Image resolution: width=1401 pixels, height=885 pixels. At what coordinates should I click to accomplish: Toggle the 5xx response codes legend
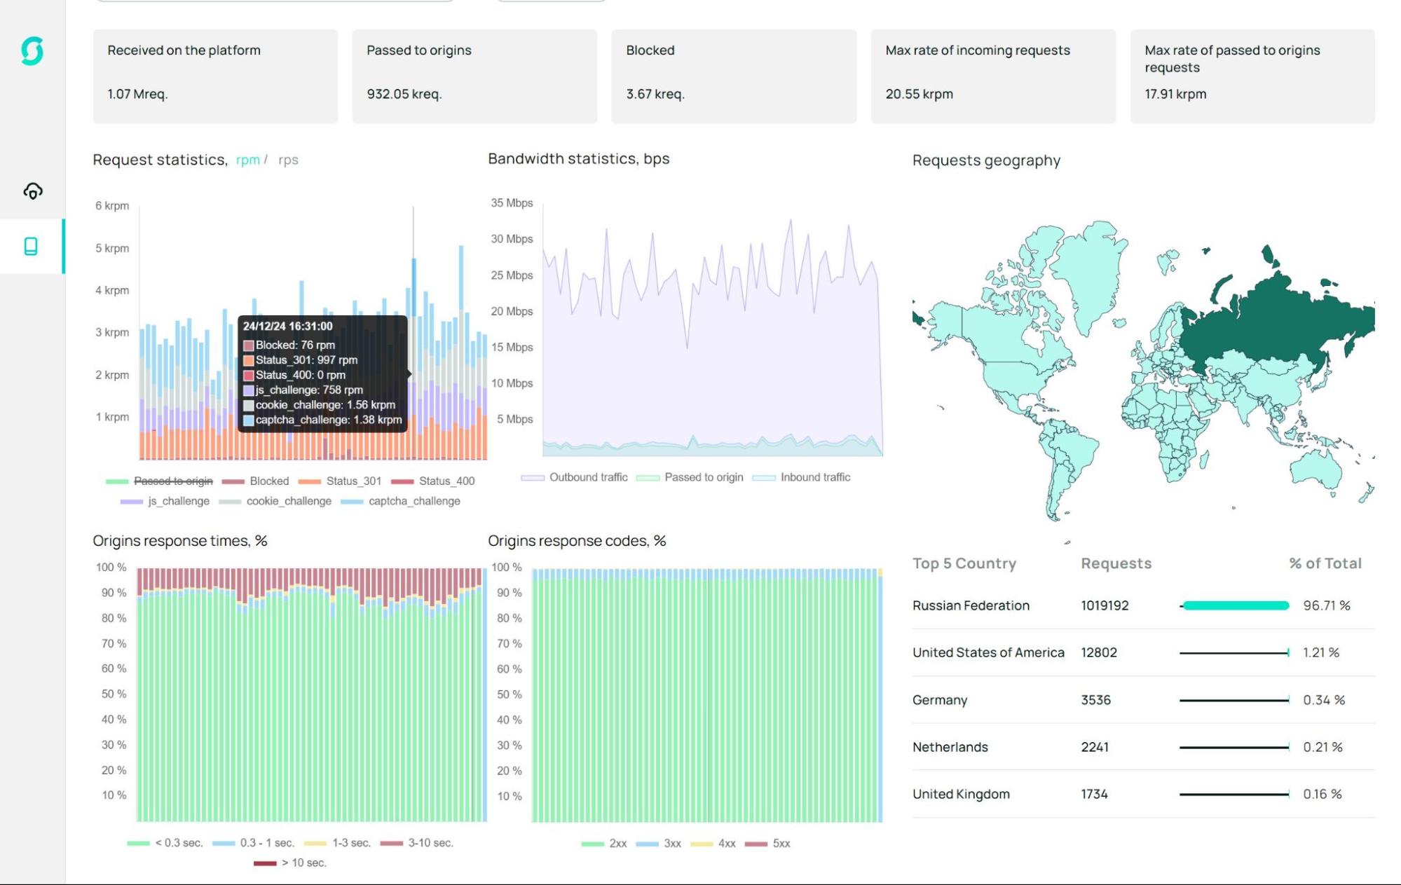click(780, 844)
